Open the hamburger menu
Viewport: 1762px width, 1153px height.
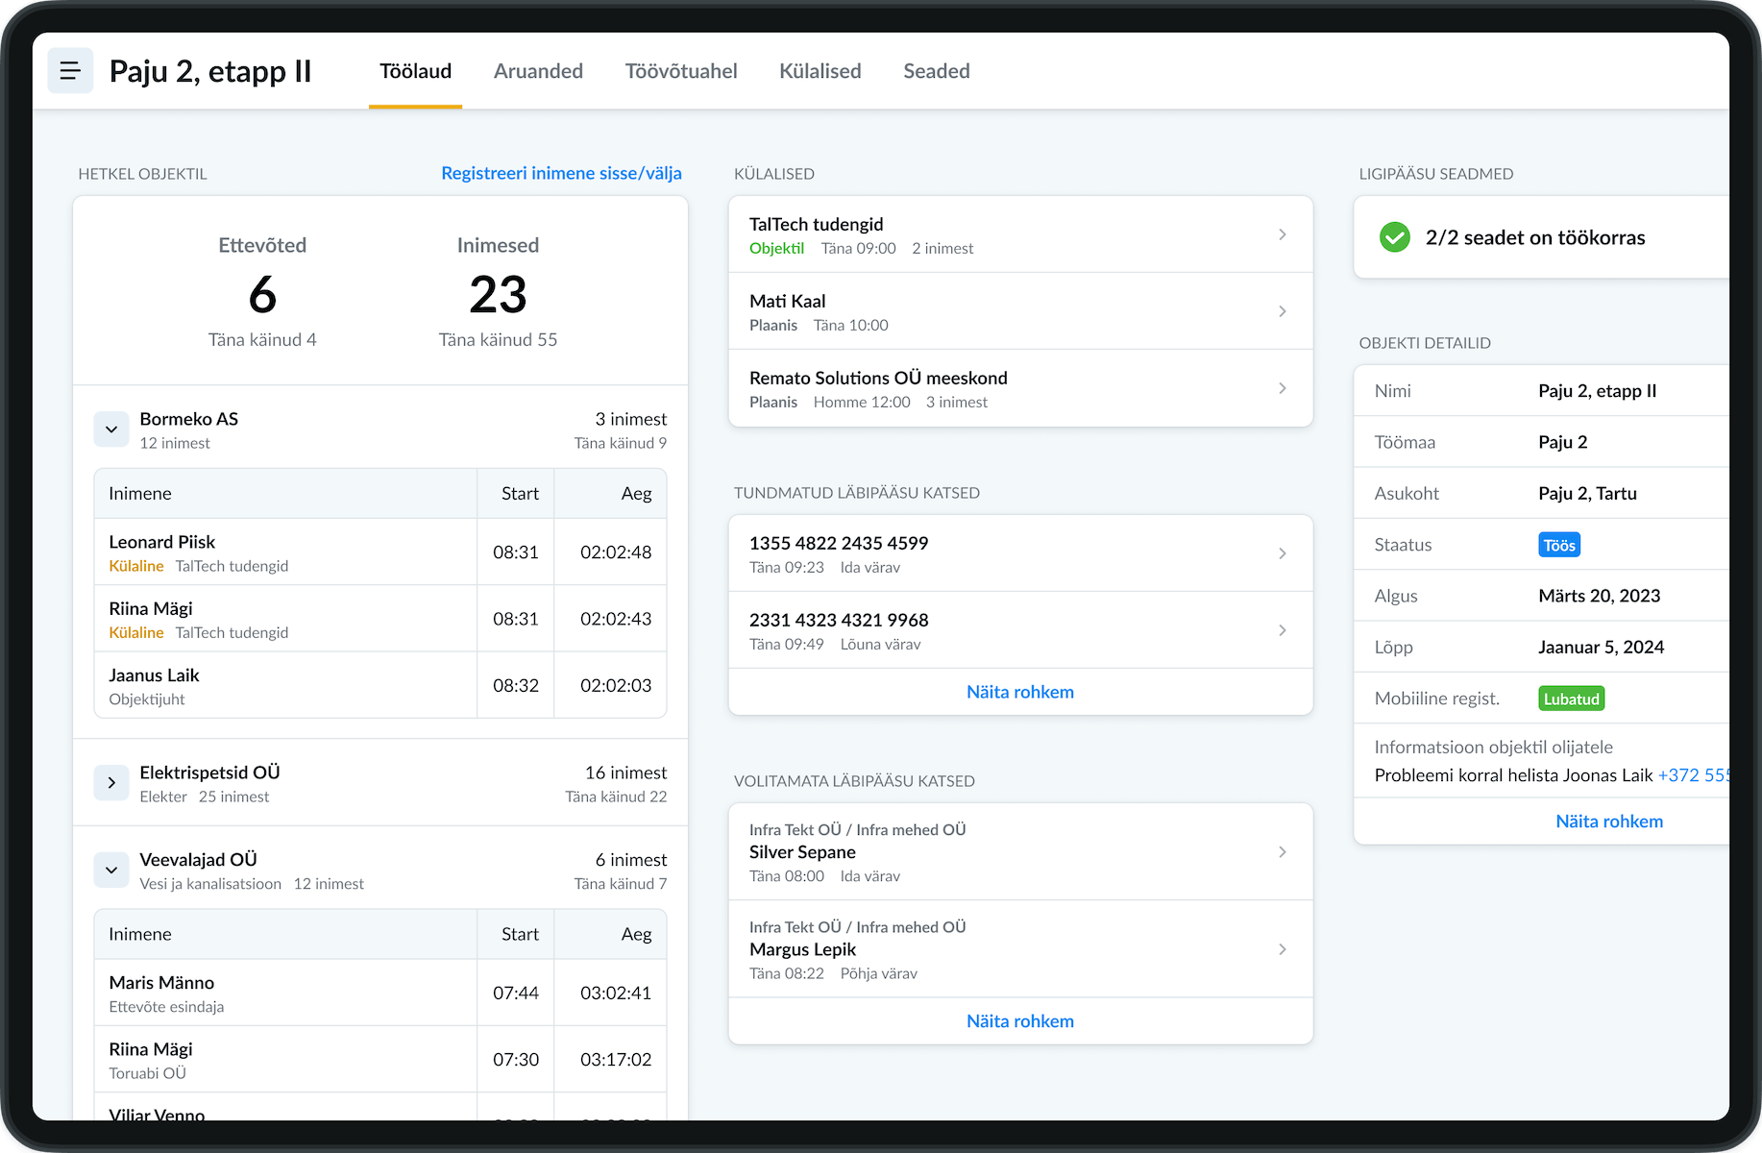pos(70,71)
